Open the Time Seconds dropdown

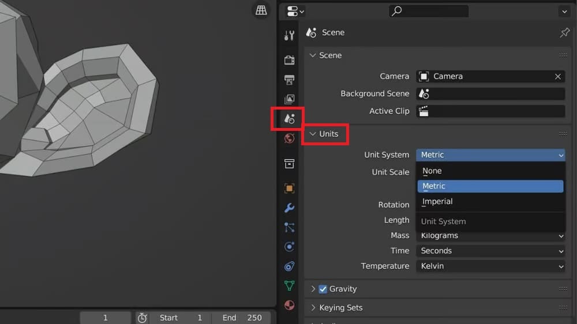tap(490, 251)
